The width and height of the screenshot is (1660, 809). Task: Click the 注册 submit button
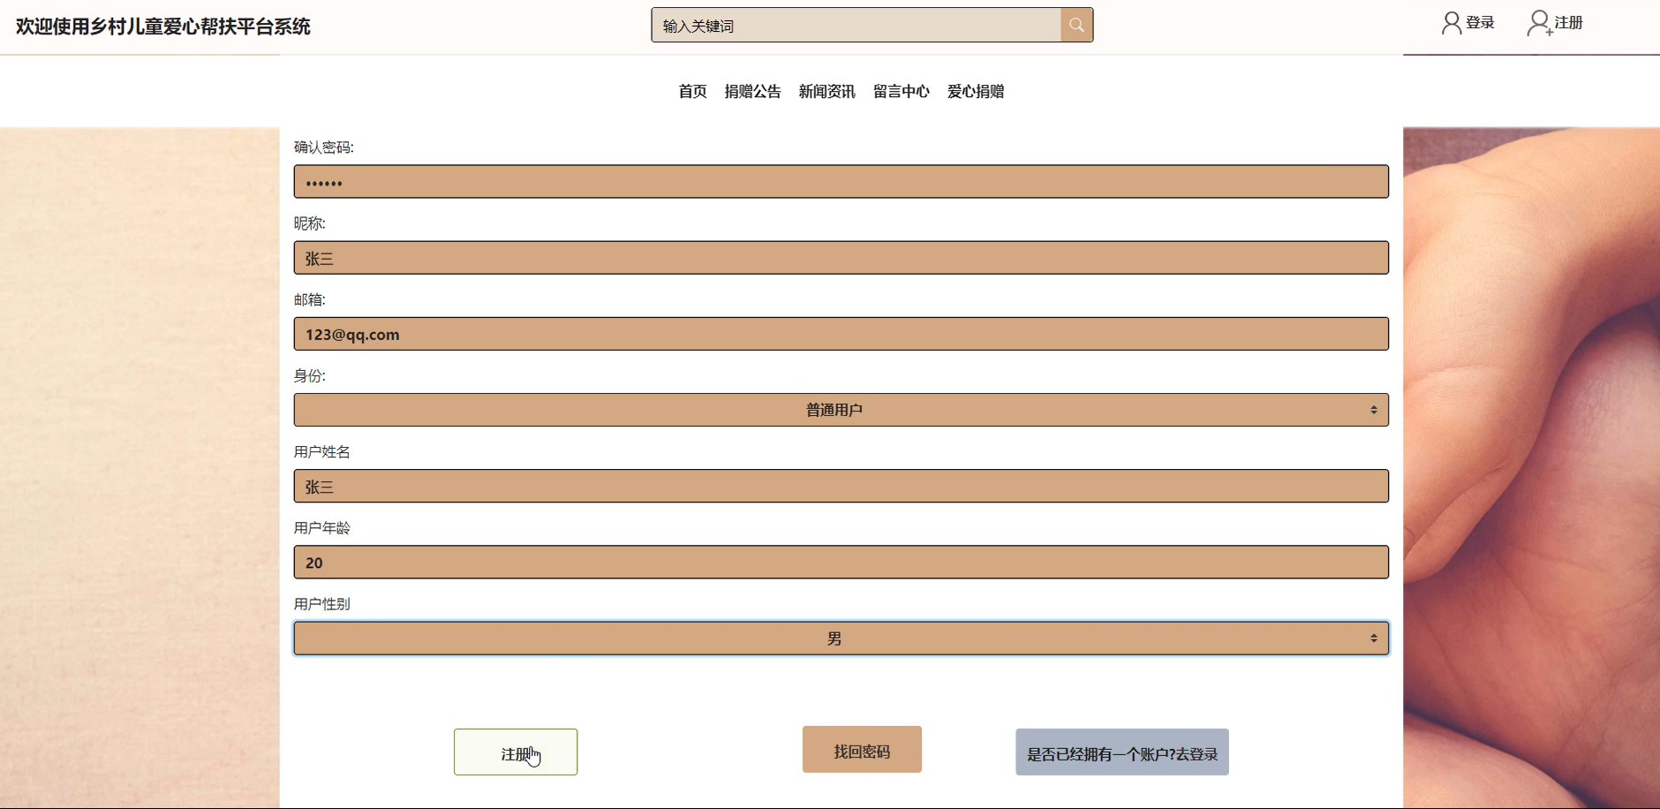coord(516,752)
